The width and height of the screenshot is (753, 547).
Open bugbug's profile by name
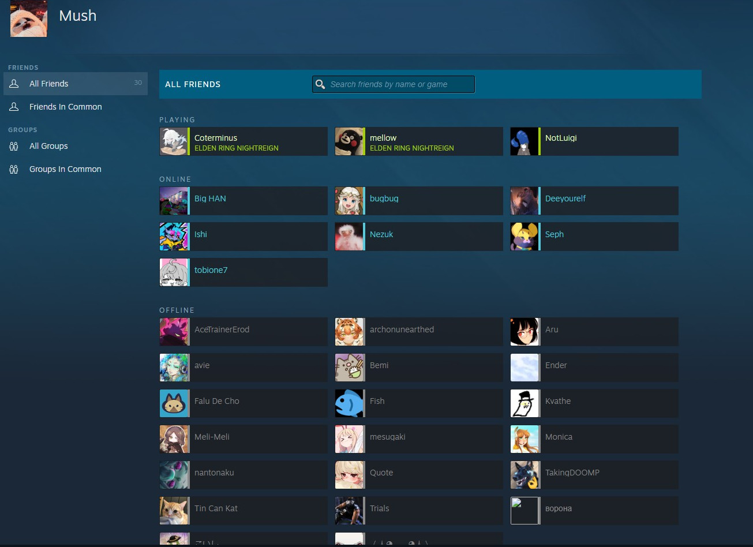[384, 198]
